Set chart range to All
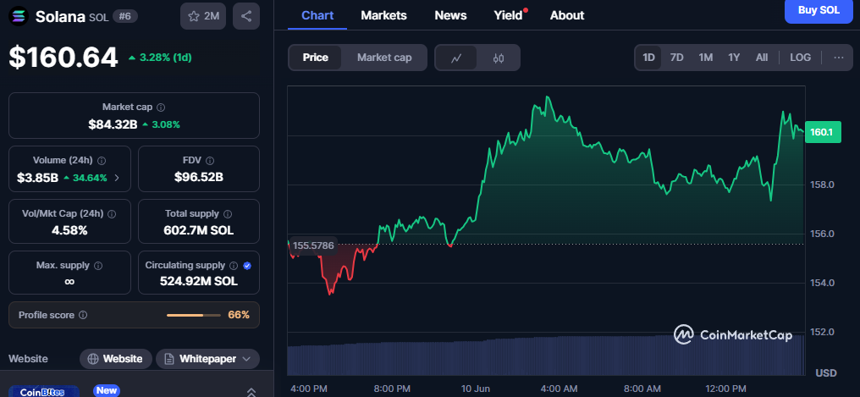Viewport: 860px width, 397px height. (762, 58)
